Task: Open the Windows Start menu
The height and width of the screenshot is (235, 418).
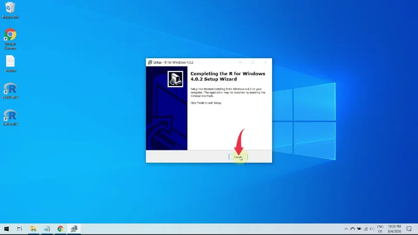Action: 7,229
